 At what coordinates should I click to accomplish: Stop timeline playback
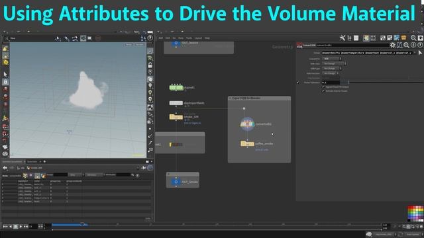tap(15, 226)
